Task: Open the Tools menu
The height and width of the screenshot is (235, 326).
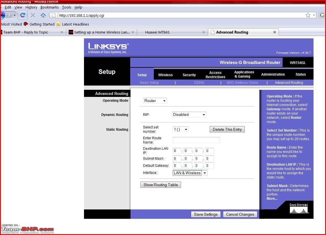Action: pyautogui.click(x=66, y=7)
